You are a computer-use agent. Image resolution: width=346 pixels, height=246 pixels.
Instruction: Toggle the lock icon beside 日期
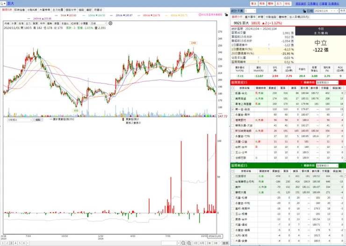point(304,11)
